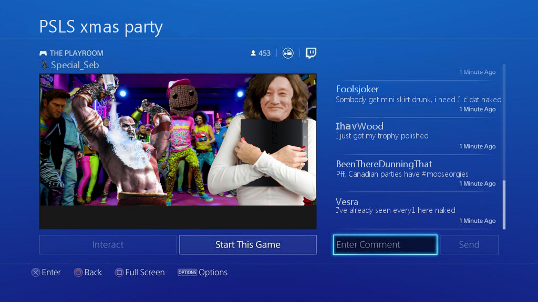Click the comments scrollbar thumb
This screenshot has height=302, width=538.
tap(504, 205)
